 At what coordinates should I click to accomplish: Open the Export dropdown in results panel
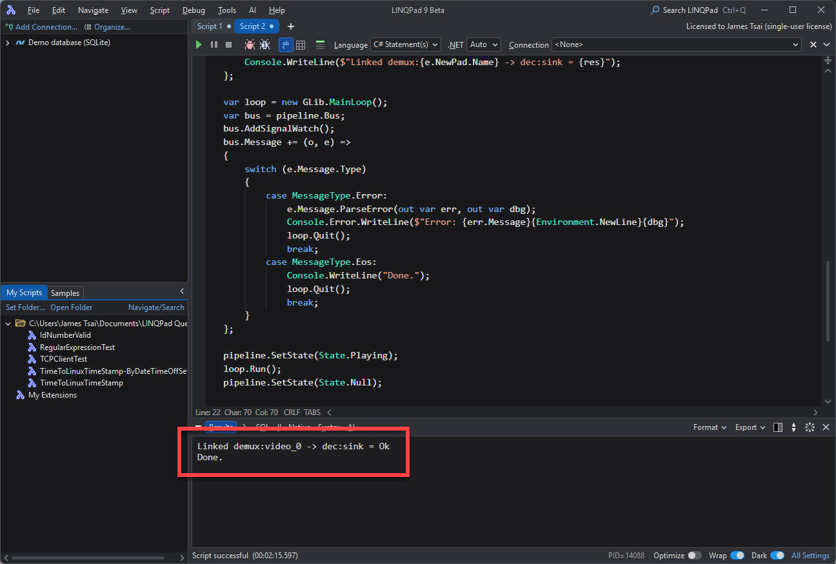(x=750, y=427)
